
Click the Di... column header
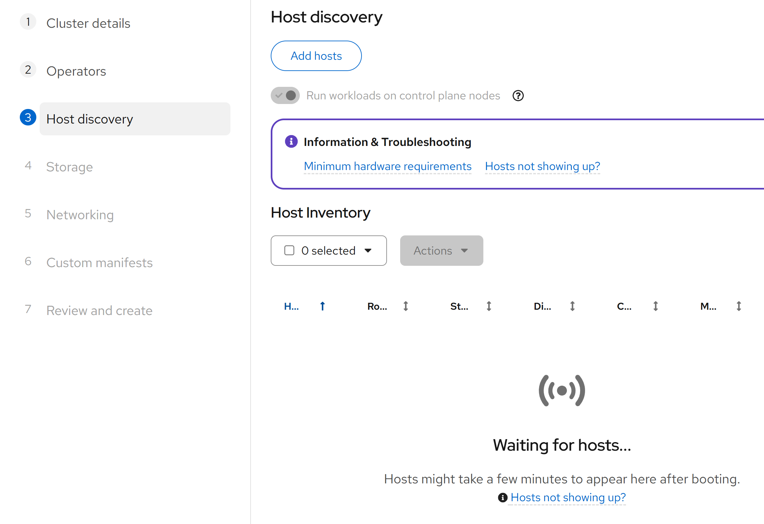coord(542,306)
